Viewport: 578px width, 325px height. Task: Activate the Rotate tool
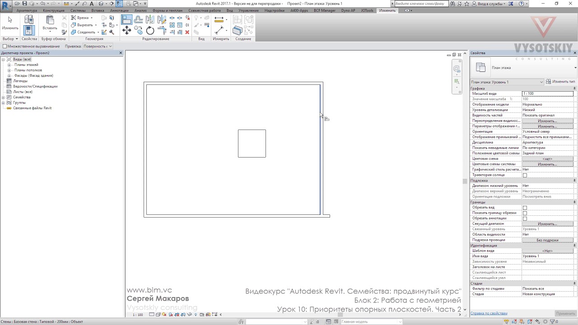point(150,31)
